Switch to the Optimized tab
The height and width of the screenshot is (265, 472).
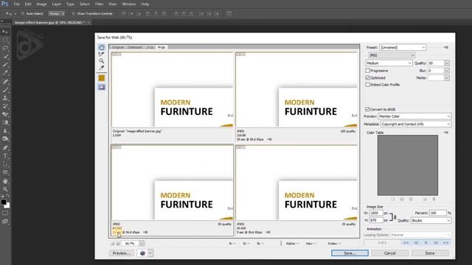click(135, 47)
